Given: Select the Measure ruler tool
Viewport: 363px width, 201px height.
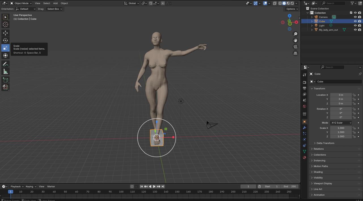Looking at the screenshot, I should click(x=5, y=71).
